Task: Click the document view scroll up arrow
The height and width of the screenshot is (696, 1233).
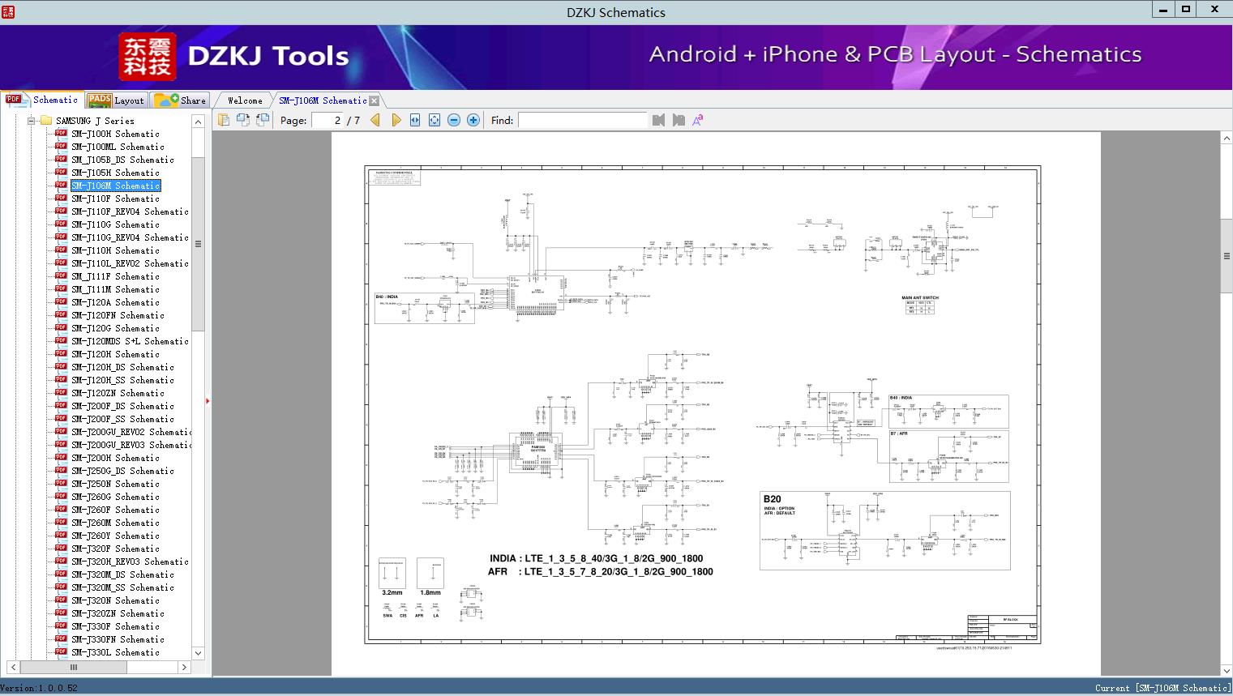Action: click(x=1227, y=139)
